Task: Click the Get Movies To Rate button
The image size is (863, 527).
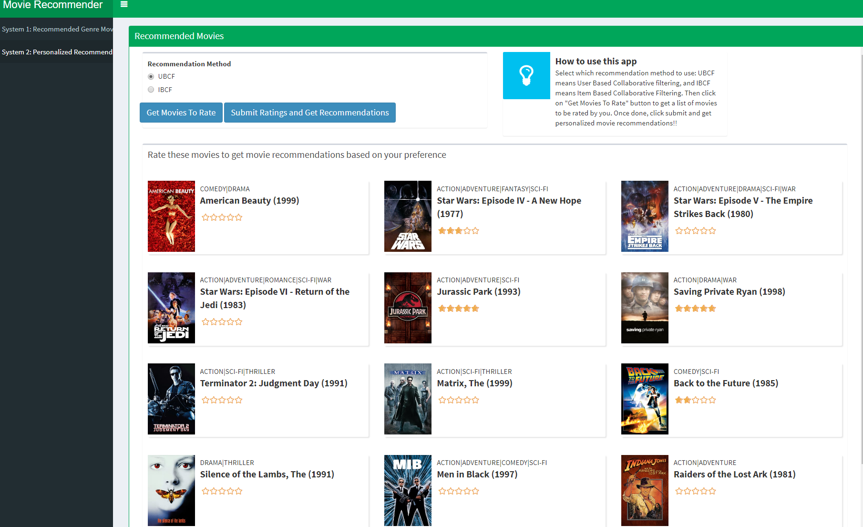Action: click(x=181, y=113)
